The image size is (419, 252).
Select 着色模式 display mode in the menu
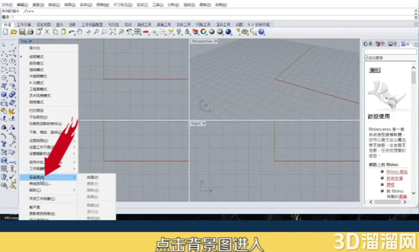coord(37,63)
